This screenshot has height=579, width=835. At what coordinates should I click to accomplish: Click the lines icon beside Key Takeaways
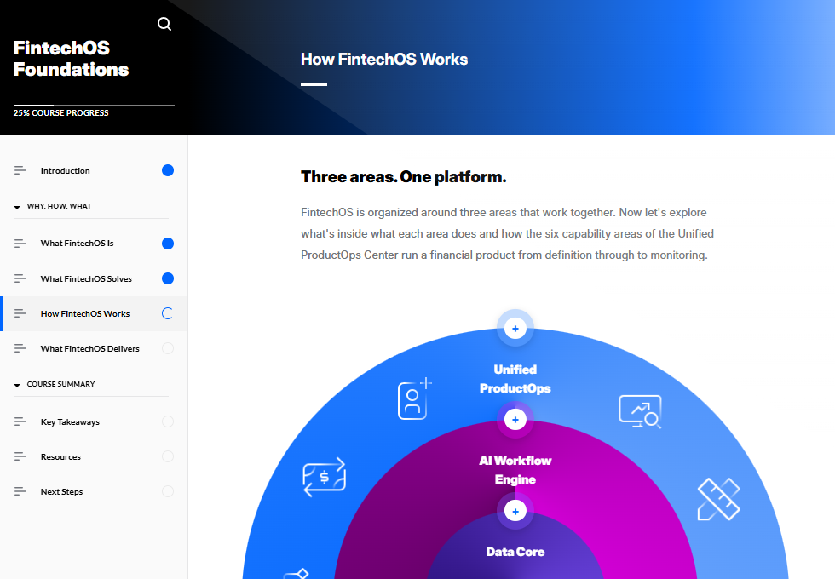point(20,421)
